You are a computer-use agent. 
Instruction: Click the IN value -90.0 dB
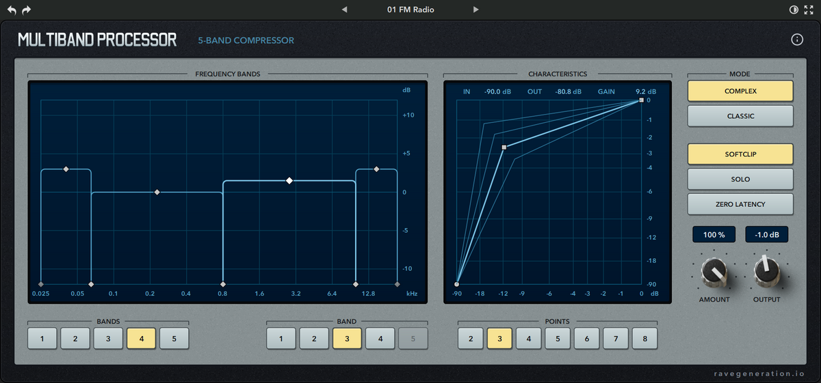497,91
